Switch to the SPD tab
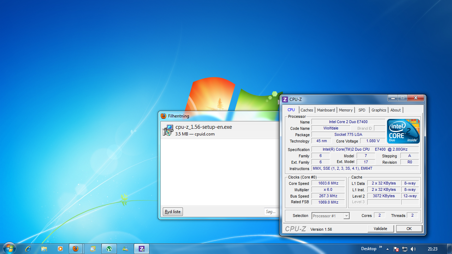Image resolution: width=452 pixels, height=254 pixels. coord(362,110)
